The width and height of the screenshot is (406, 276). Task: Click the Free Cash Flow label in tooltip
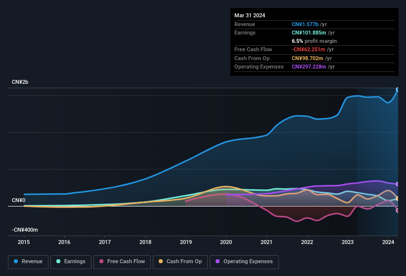(253, 49)
